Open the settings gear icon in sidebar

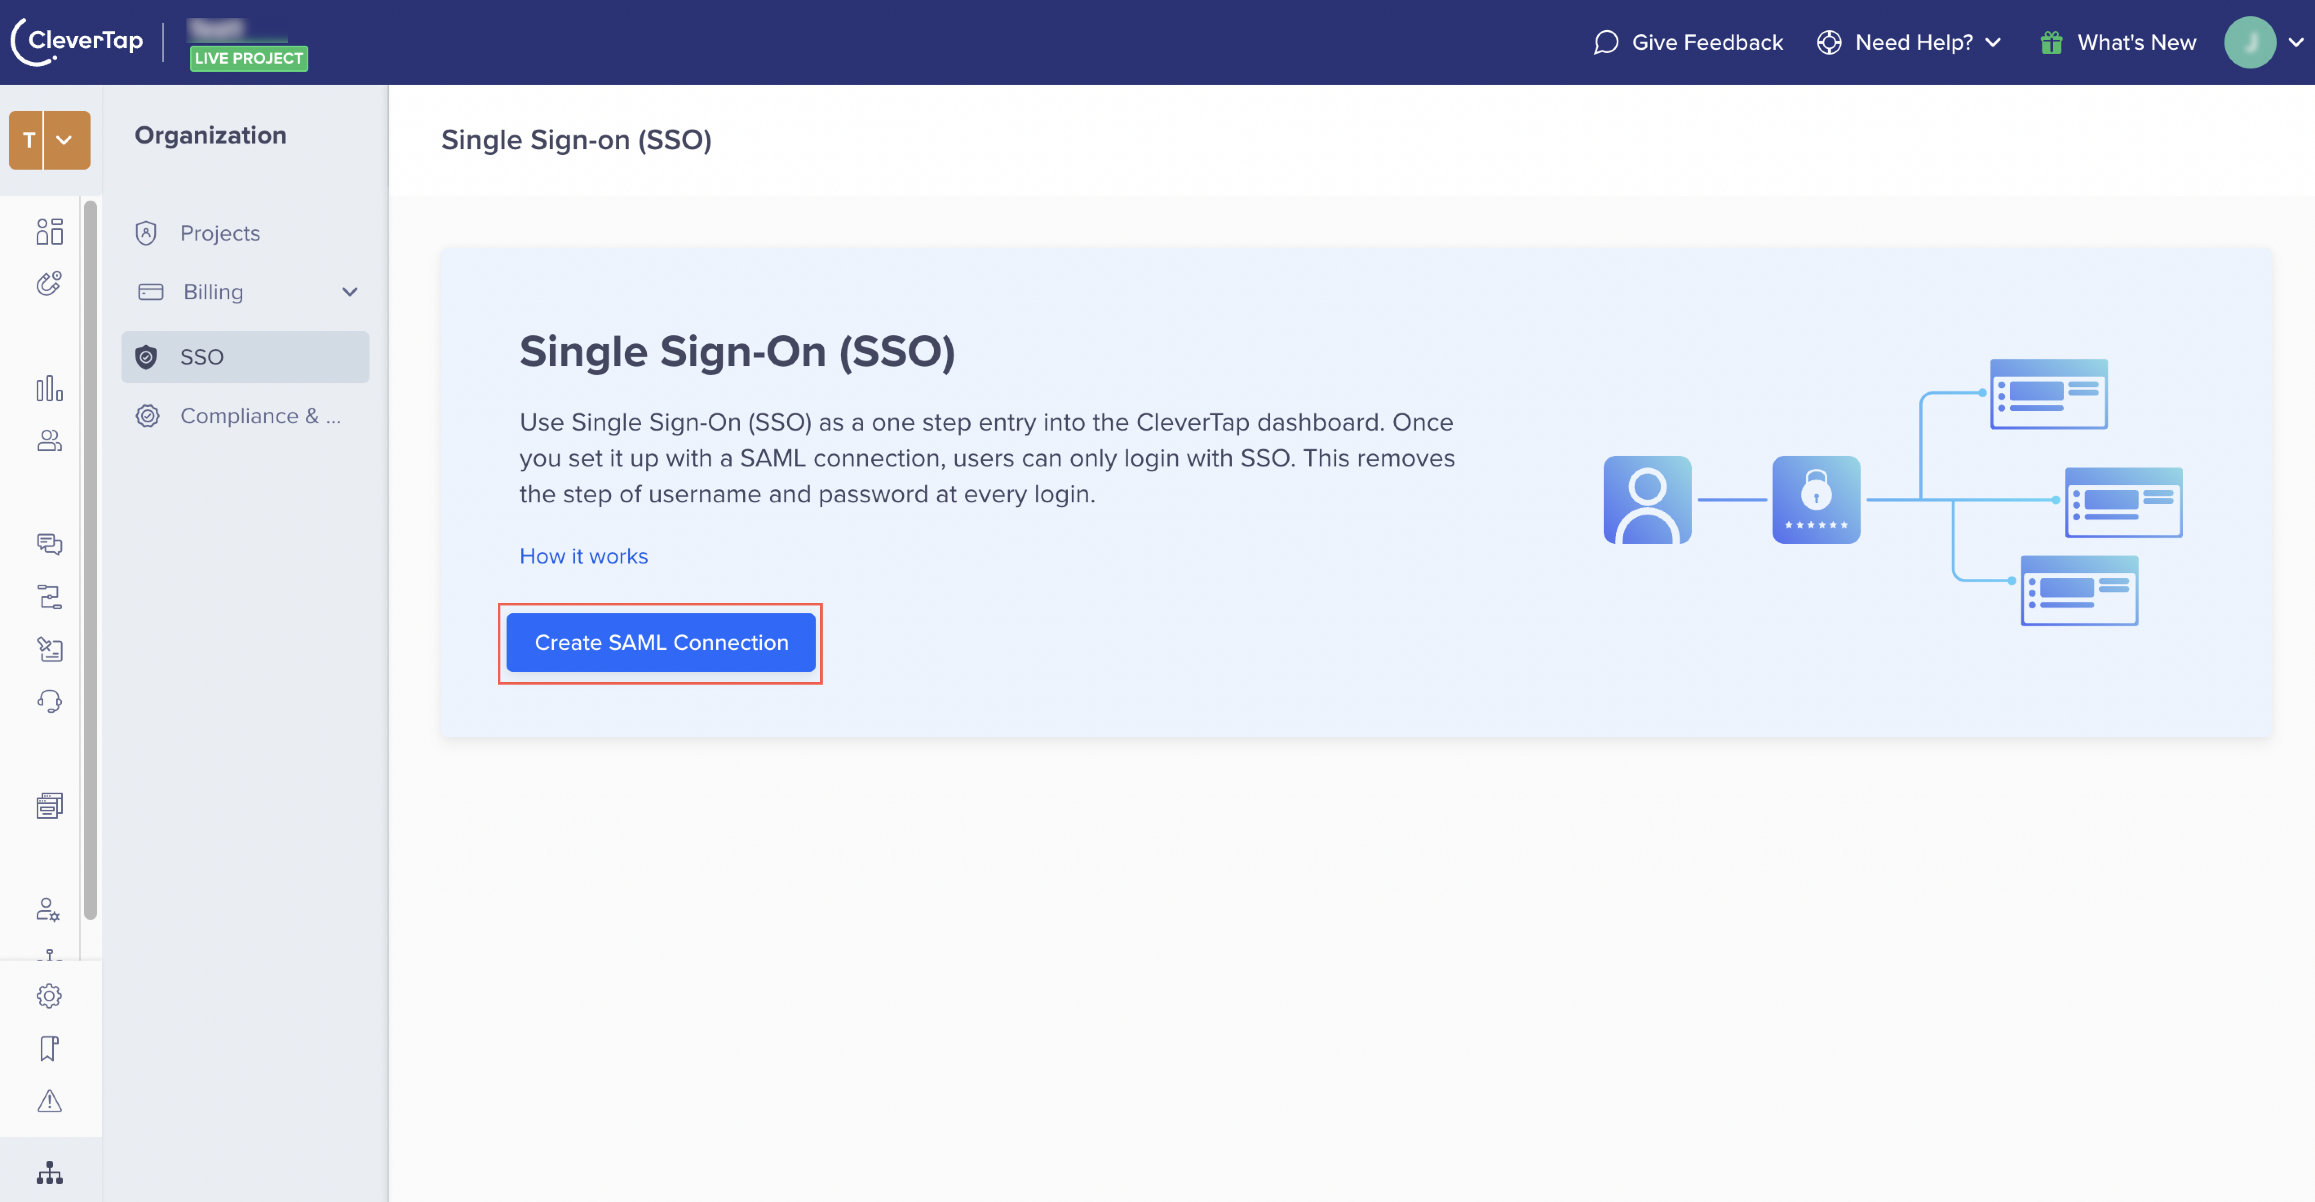[49, 995]
